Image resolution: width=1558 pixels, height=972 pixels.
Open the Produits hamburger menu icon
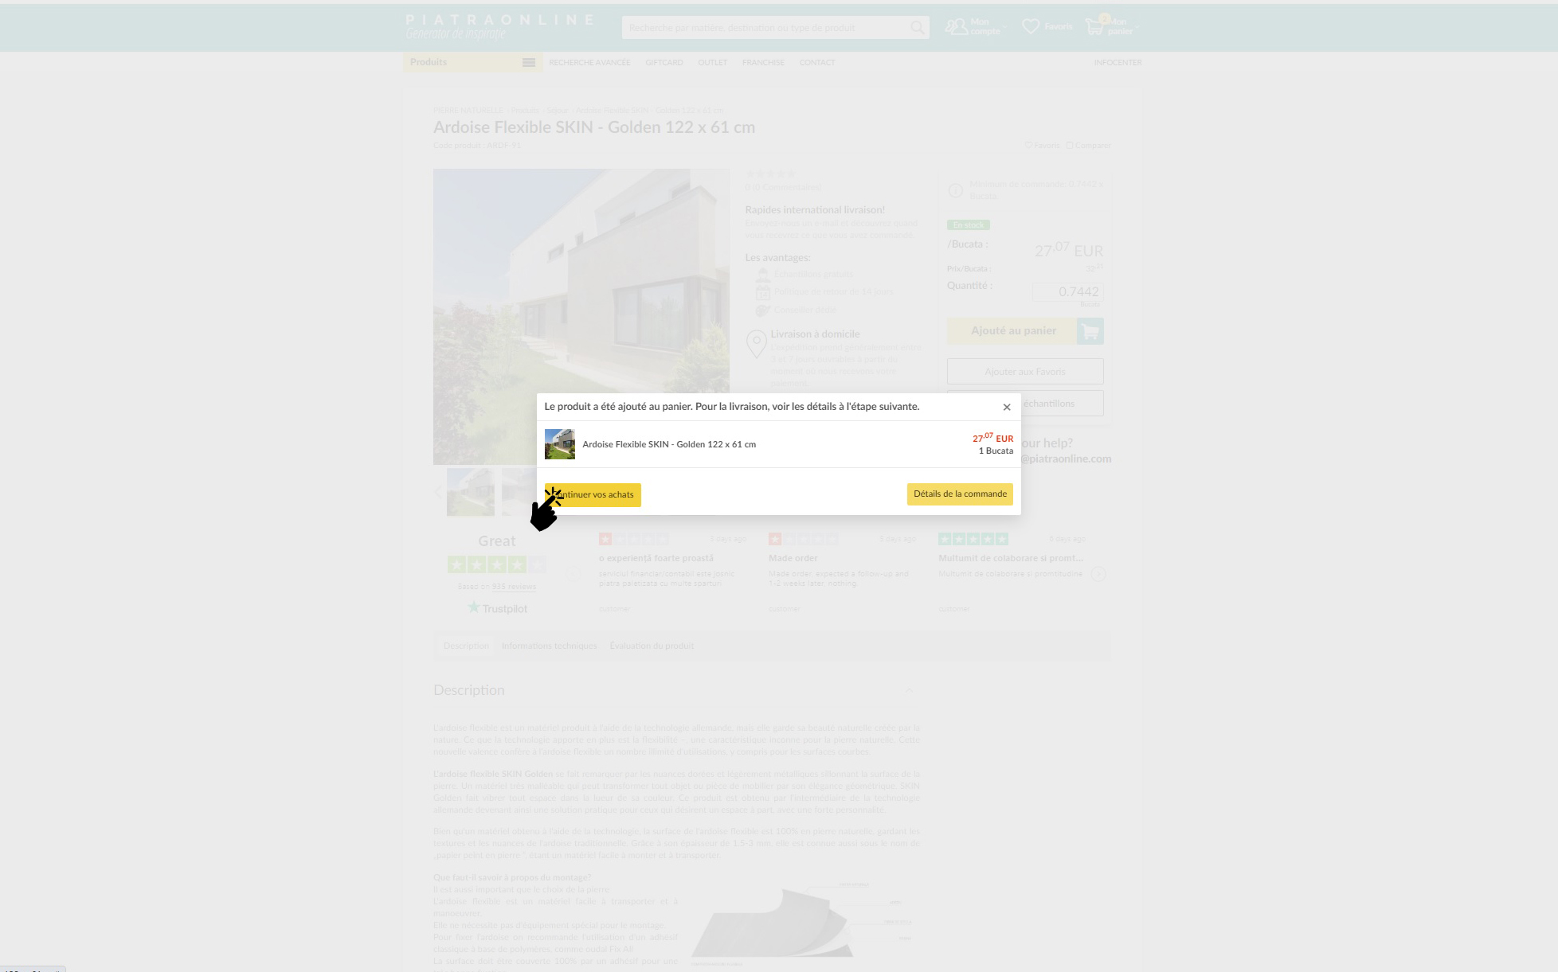pos(529,62)
